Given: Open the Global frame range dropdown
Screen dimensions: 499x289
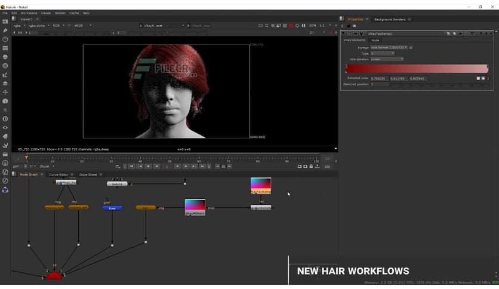Looking at the screenshot, I should 47,167.
